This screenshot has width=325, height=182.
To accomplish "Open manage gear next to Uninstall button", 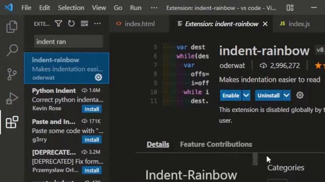I will 300,96.
